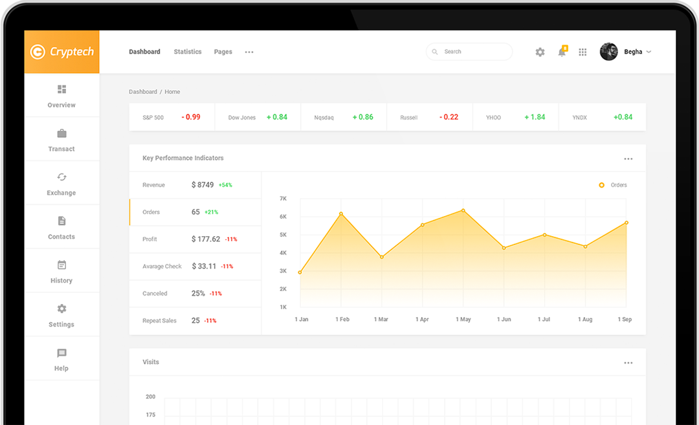Select the Revenue indicator row

pyautogui.click(x=195, y=185)
